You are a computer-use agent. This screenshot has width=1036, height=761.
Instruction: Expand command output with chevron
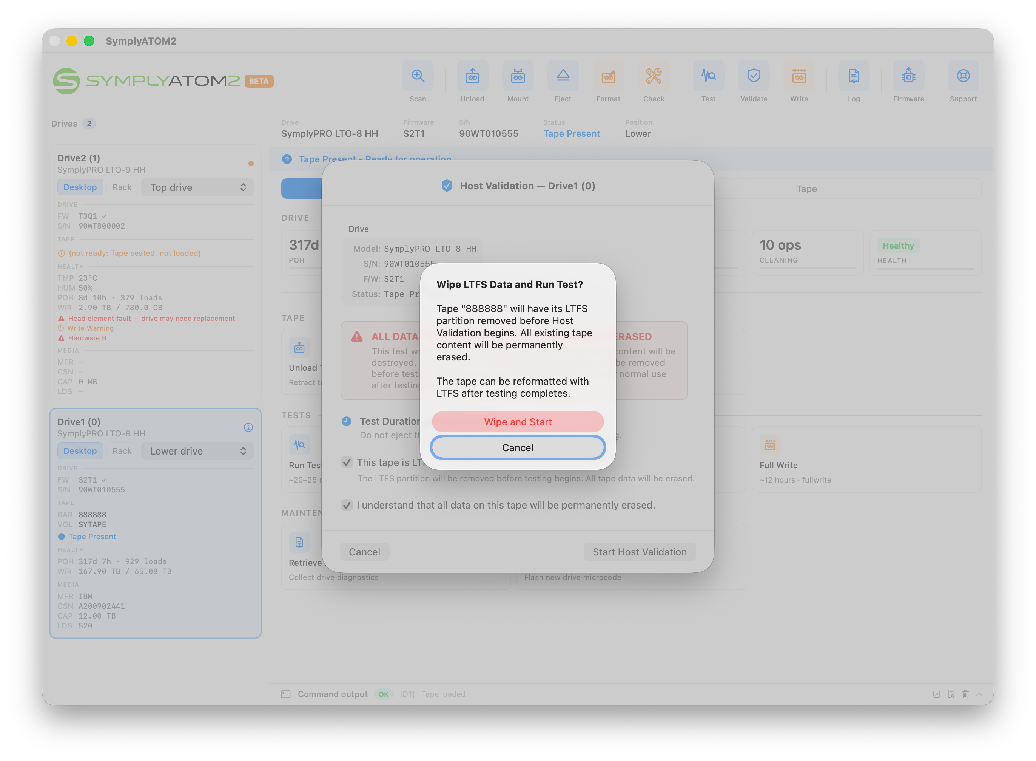tap(979, 694)
